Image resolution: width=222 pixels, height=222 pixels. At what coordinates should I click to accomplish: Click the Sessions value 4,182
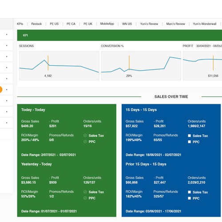pos(48,76)
